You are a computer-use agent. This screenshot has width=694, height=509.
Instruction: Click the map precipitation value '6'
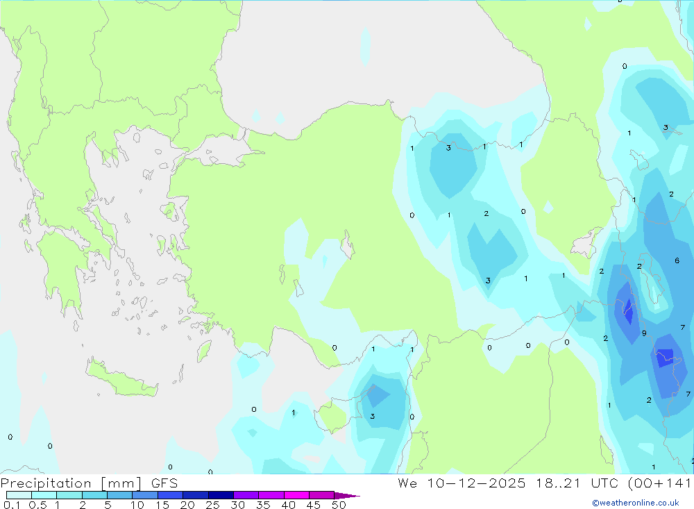(x=677, y=260)
